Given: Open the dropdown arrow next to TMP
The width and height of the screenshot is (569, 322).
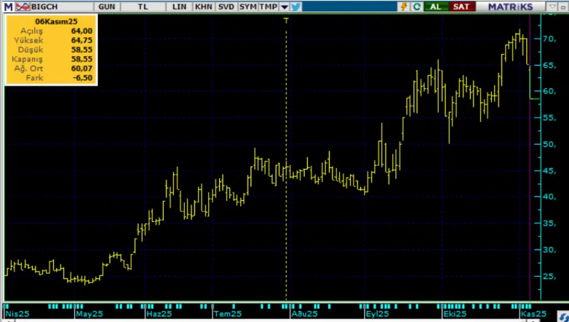Looking at the screenshot, I should point(284,7).
